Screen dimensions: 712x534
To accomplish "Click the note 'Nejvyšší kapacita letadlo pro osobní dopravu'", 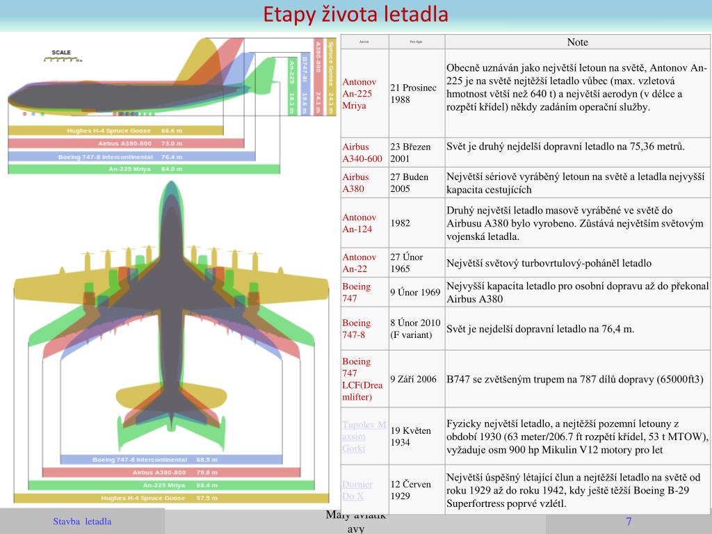I will coord(578,292).
